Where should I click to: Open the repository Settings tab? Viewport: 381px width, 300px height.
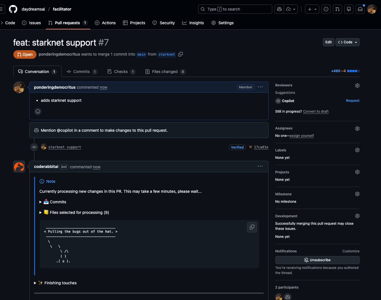point(222,23)
